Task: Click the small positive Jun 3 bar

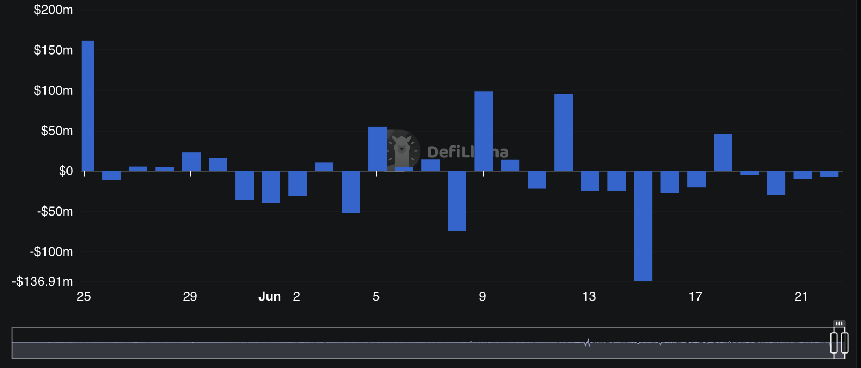Action: 324,167
